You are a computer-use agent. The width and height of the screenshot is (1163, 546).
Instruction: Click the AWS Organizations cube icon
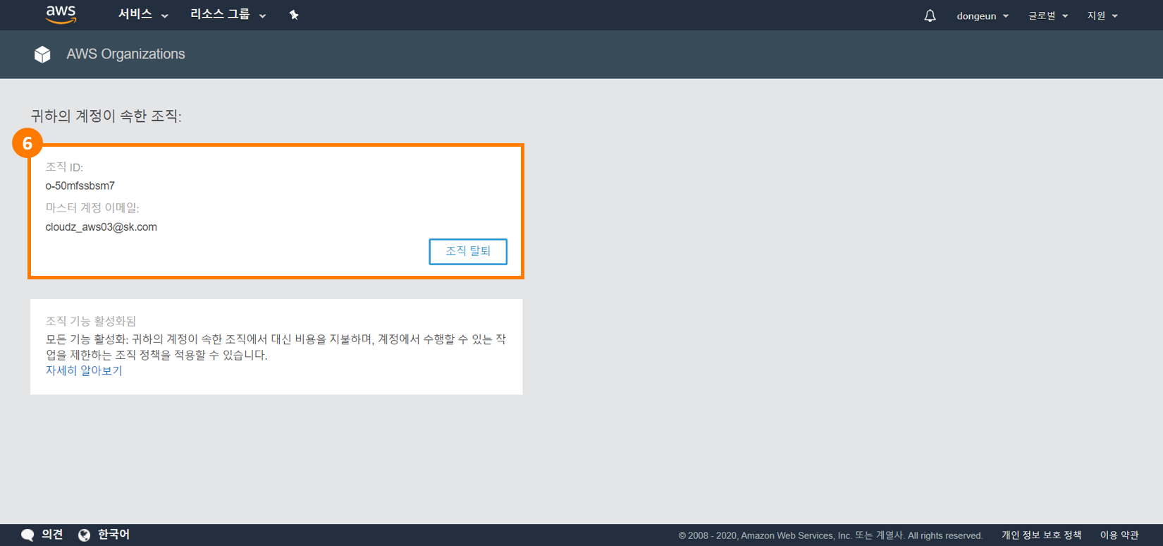[x=42, y=54]
